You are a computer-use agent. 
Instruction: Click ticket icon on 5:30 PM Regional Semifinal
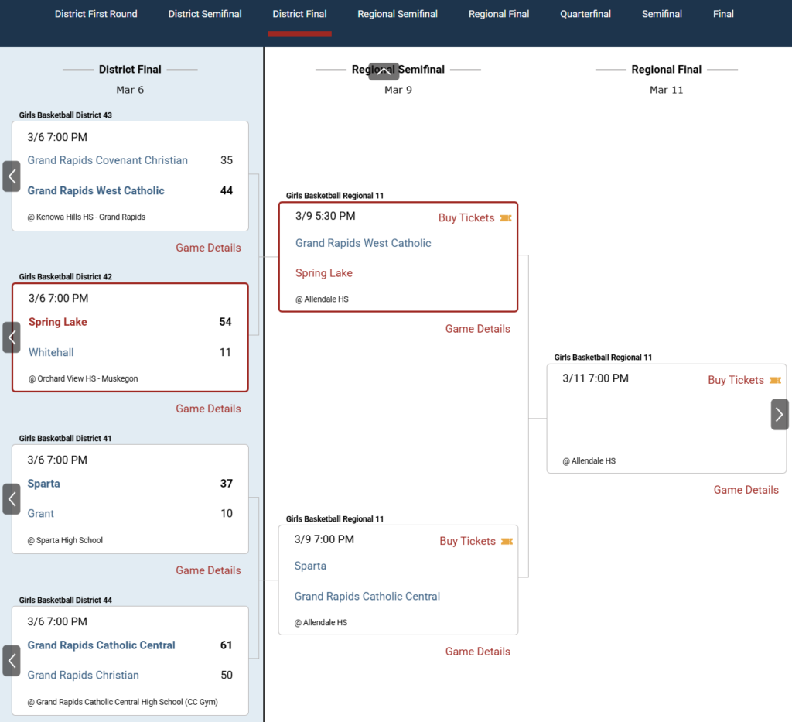[506, 218]
